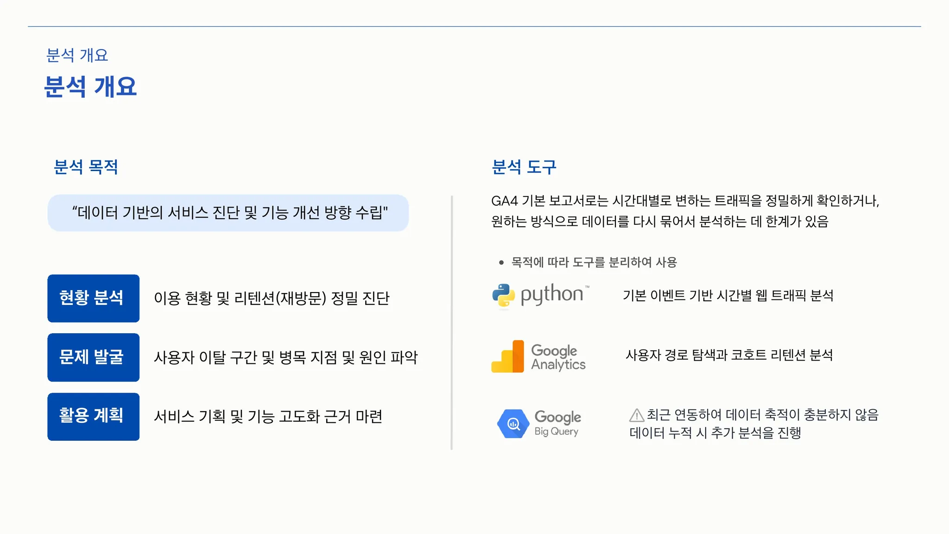Click the text 사용자 경로 탐색과 코호트 리텐션 분석

click(729, 356)
